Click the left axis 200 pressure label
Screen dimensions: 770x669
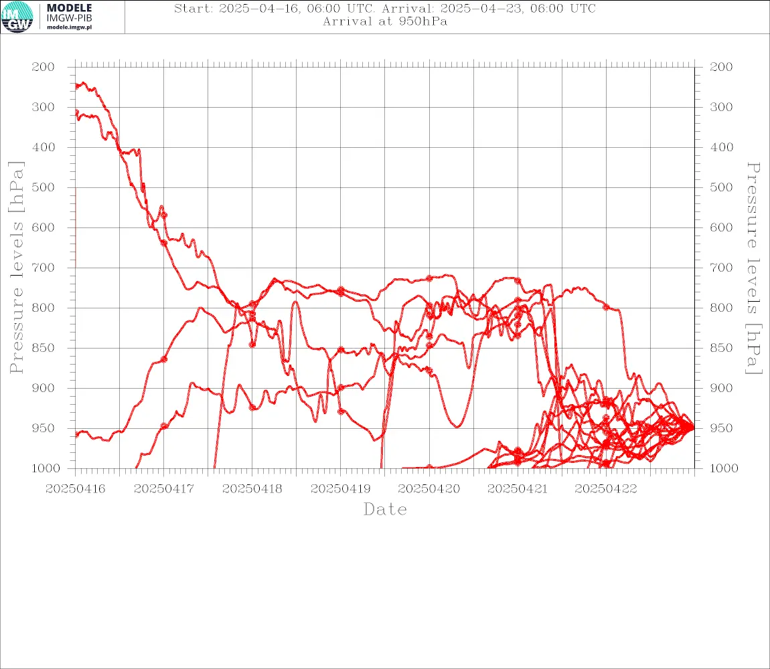click(x=44, y=67)
